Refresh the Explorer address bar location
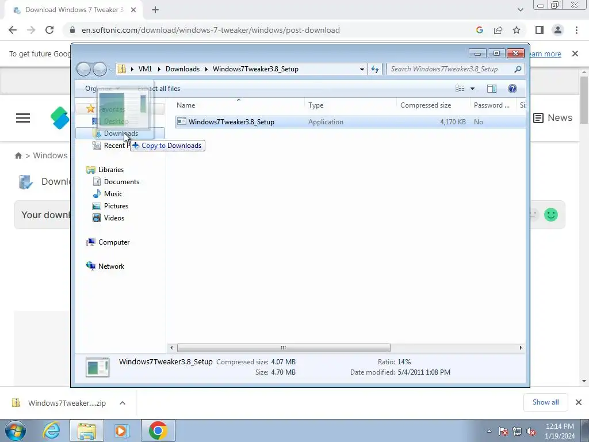The width and height of the screenshot is (589, 442). (375, 69)
